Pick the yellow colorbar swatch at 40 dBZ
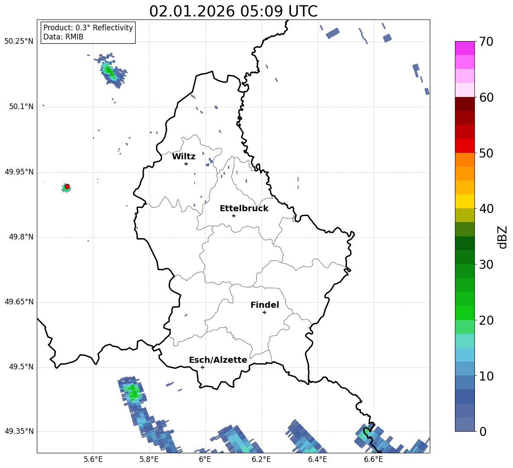This screenshot has width=513, height=468. [464, 201]
